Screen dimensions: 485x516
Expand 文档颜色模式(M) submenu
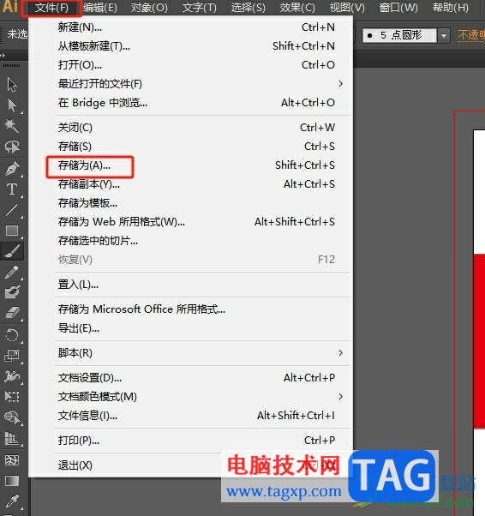coord(340,397)
